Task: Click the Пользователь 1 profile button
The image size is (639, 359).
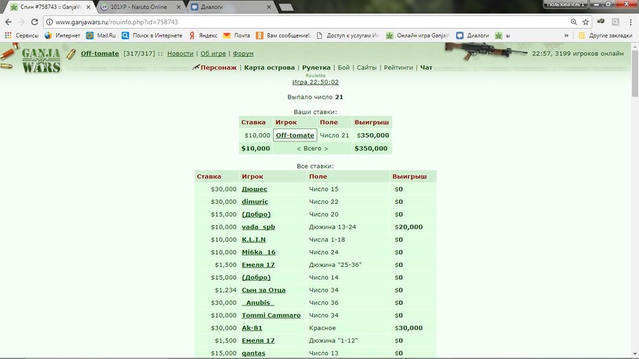Action: pos(565,4)
